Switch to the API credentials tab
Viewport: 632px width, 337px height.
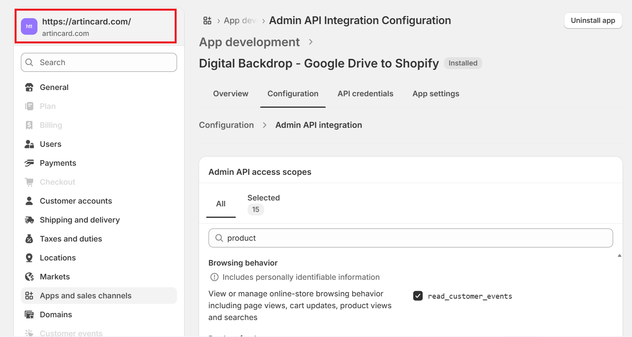point(365,94)
